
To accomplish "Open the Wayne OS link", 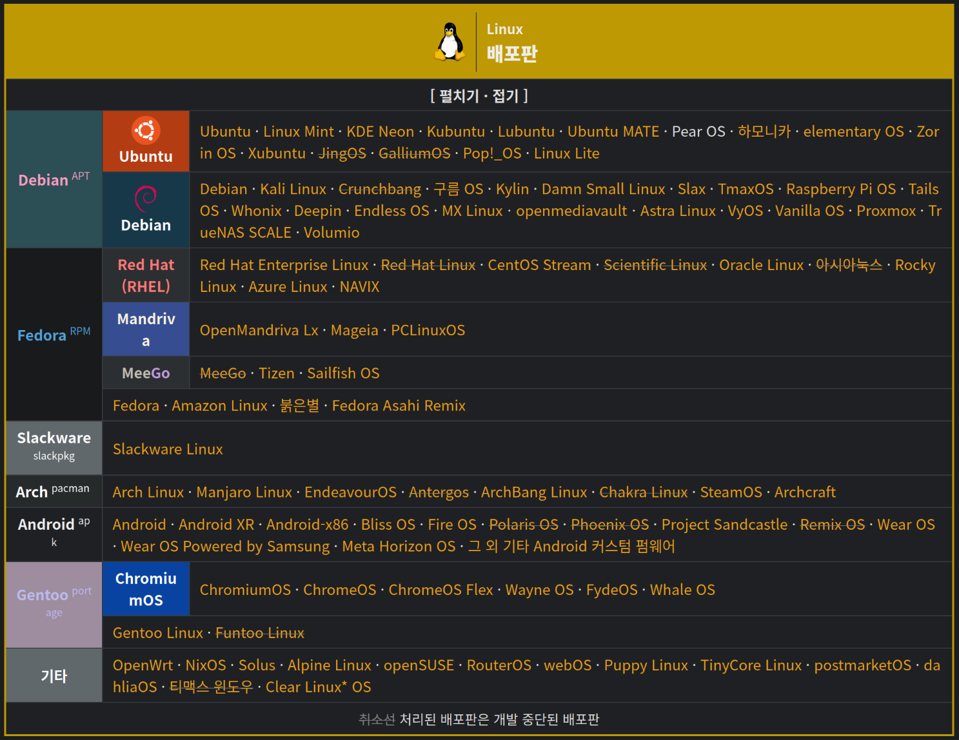I will [x=540, y=590].
